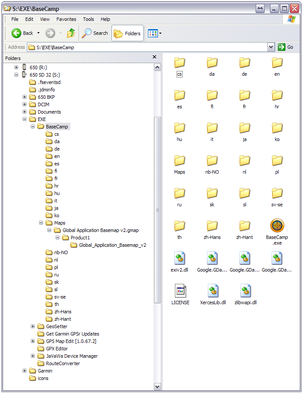Viewport: 302px width, 393px height.
Task: Open the Views dropdown button
Action: pyautogui.click(x=154, y=33)
